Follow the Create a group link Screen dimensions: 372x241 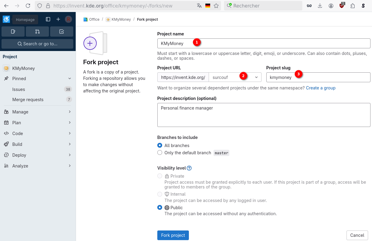pos(320,88)
